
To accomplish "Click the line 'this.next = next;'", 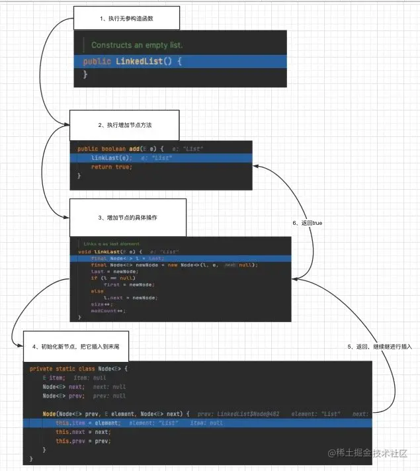I will point(83,432).
